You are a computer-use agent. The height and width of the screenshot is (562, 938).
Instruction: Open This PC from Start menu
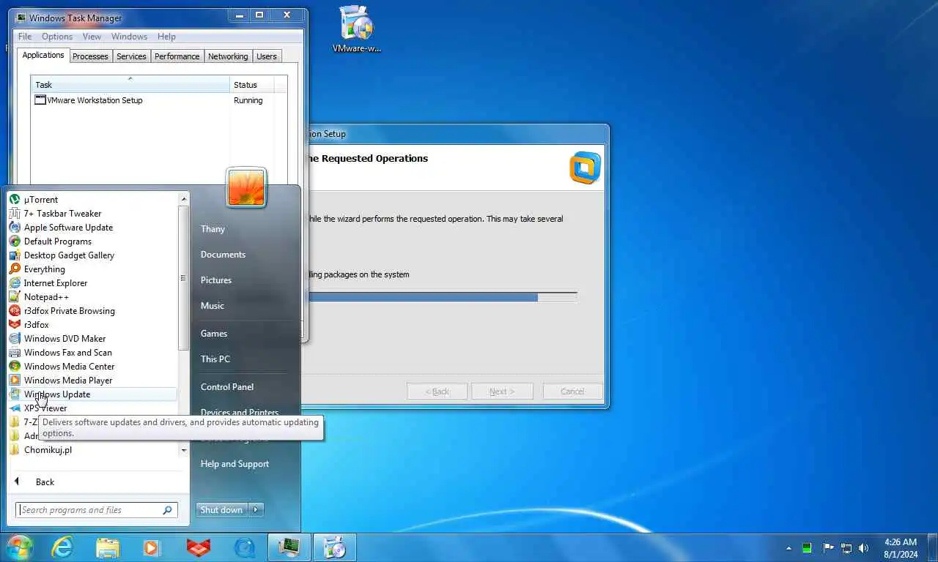[215, 359]
